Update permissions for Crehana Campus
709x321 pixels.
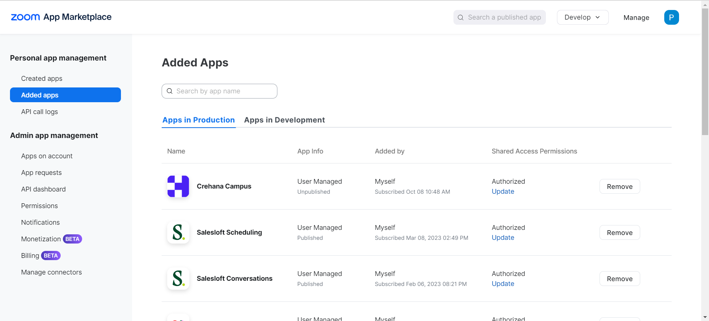point(503,191)
